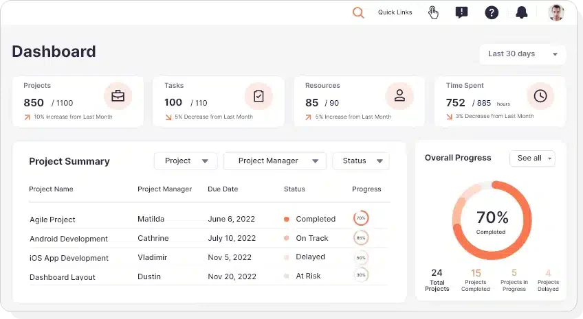
Task: Click the Delayed status dot
Action: (x=286, y=257)
